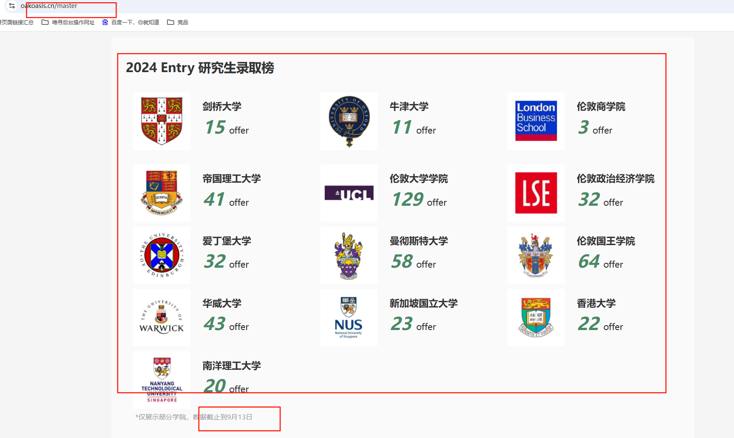Viewport: 734px width, 438px height.
Task: Click the red LSE logo
Action: [536, 193]
